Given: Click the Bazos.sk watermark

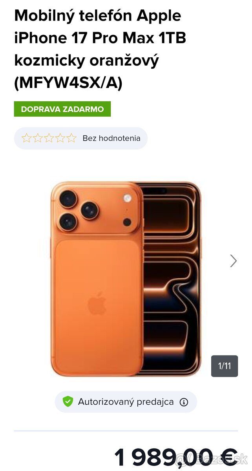Looking at the screenshot, I should (x=213, y=458).
